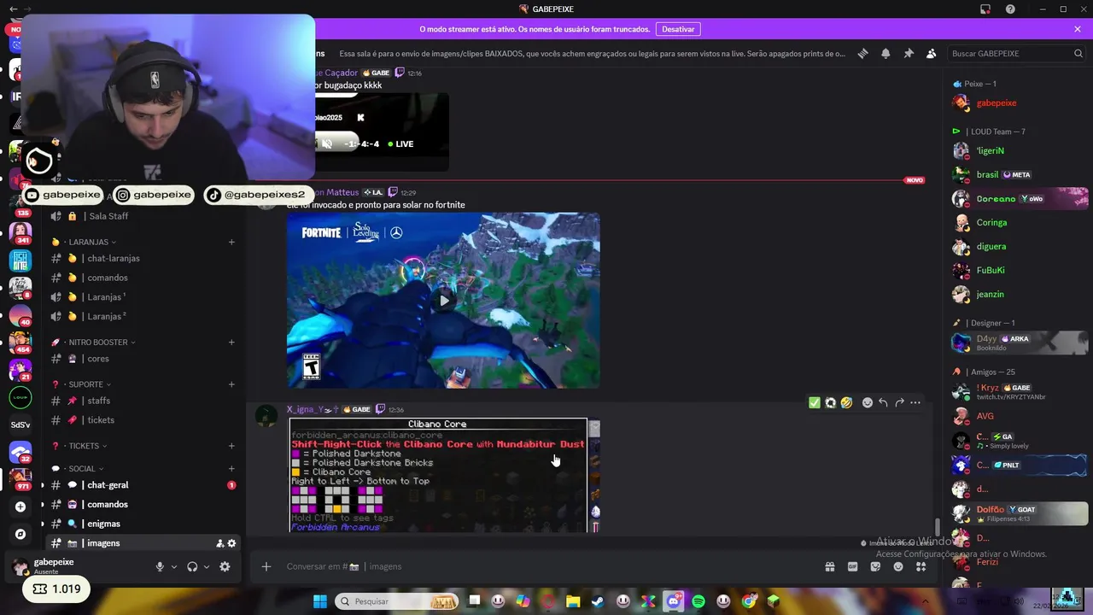Collapse the LARANJAS category
1093x615 pixels.
point(91,242)
